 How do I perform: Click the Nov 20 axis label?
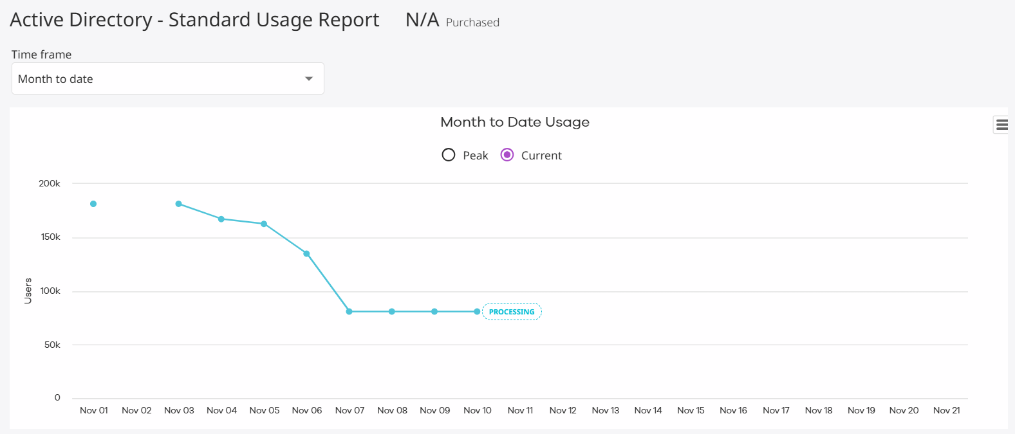coord(904,410)
